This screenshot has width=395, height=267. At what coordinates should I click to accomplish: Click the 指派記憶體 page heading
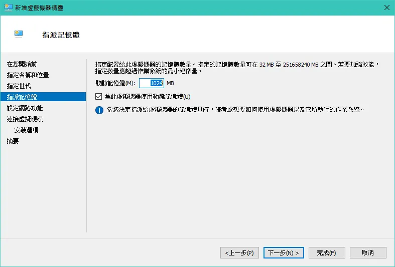[61, 35]
